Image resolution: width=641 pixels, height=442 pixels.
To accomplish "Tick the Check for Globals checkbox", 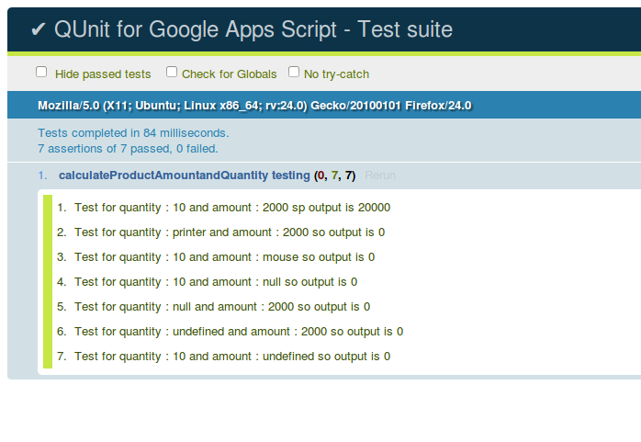I will (172, 73).
